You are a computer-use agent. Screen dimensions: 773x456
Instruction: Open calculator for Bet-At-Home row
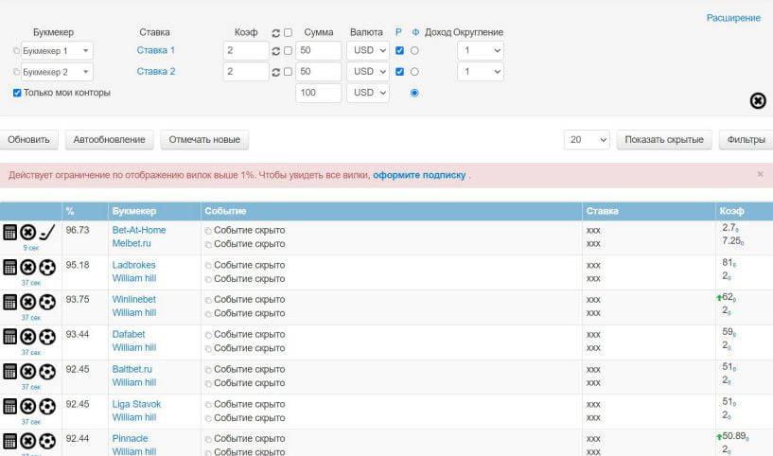(9, 232)
